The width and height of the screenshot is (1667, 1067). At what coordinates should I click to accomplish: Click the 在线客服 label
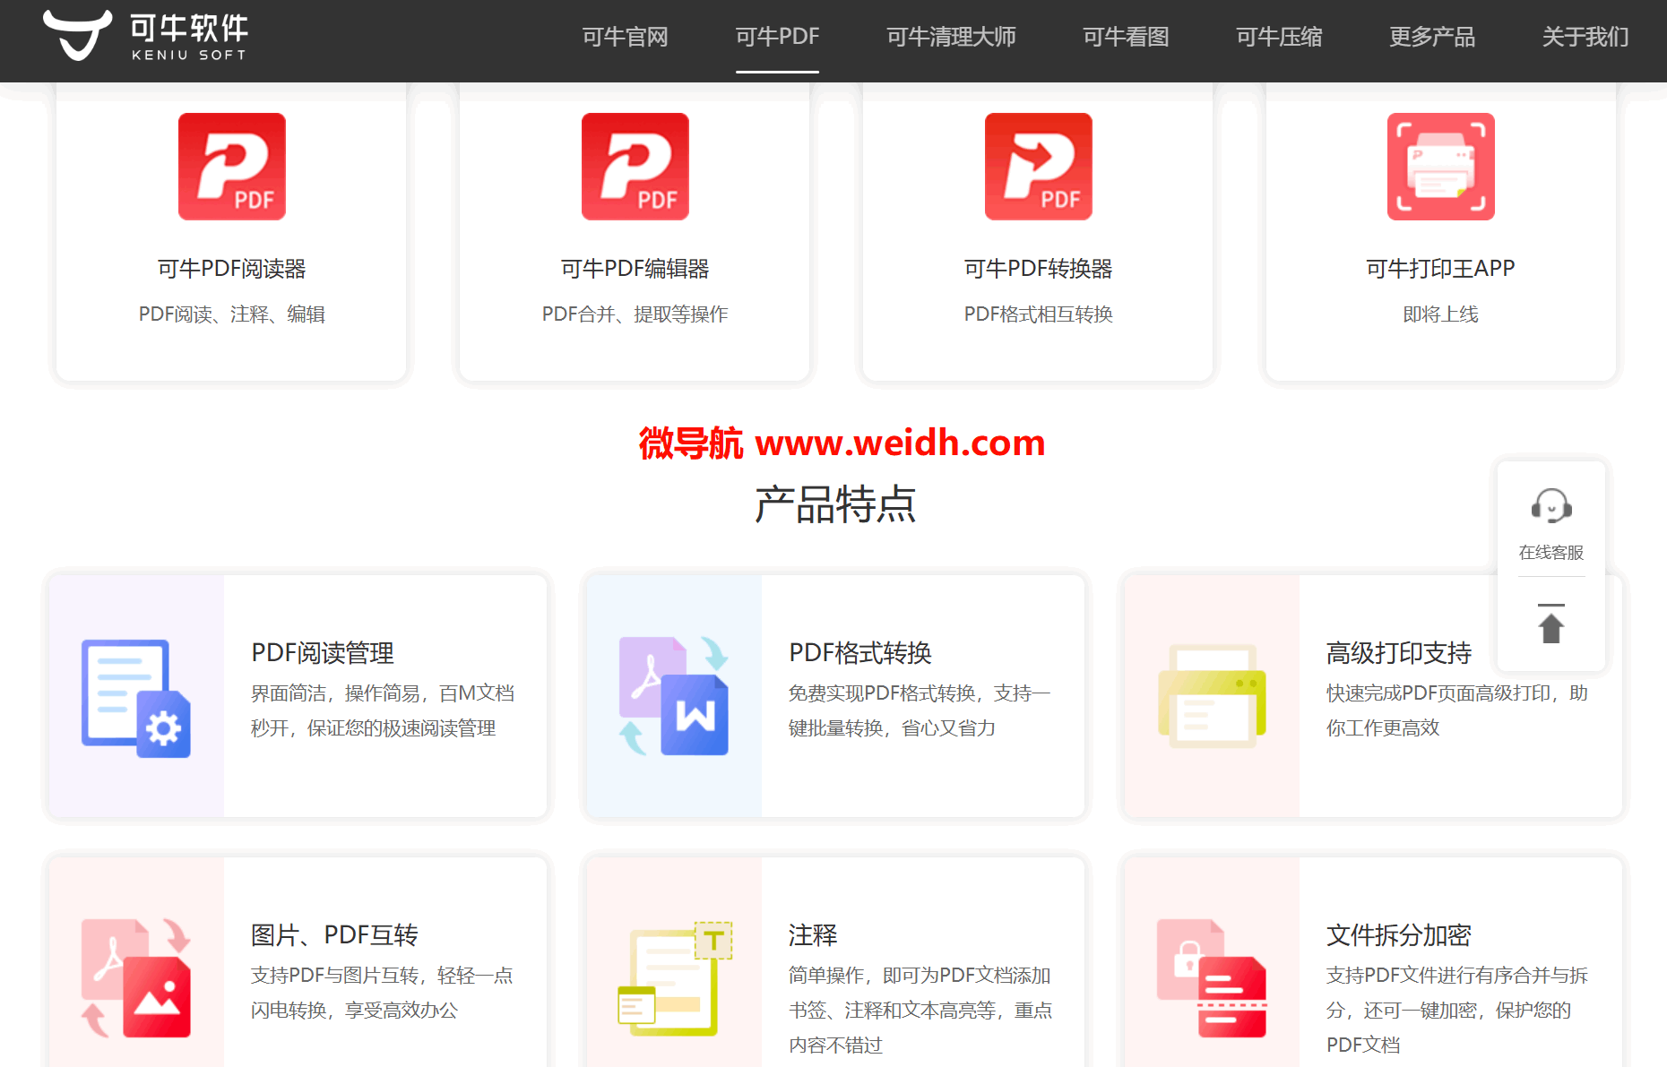tap(1551, 553)
